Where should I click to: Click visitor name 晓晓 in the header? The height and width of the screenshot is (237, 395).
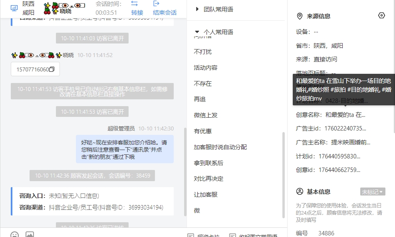point(66,11)
